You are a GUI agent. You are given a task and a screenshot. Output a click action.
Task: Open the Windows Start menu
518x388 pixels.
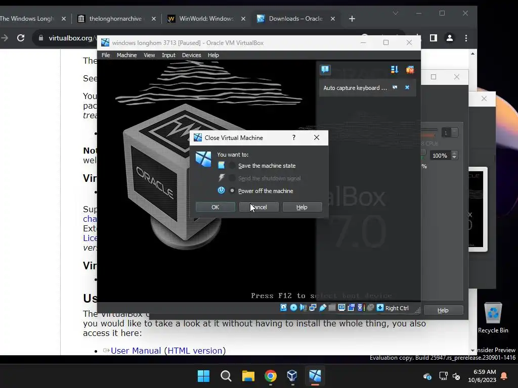[203, 376]
